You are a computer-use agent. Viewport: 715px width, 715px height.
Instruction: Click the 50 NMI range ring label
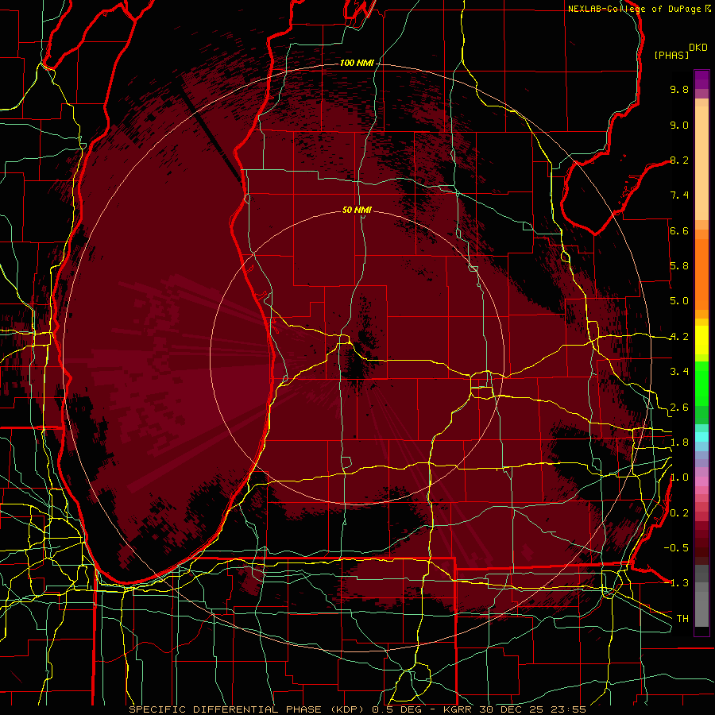pos(357,210)
